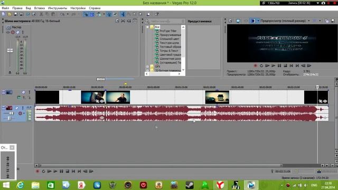Select the ProType Titler generator
Viewport: 338px width, 190px height.
(168, 31)
